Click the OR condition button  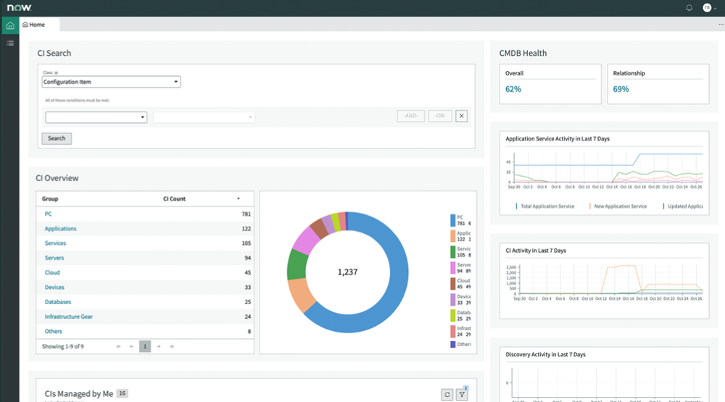440,116
